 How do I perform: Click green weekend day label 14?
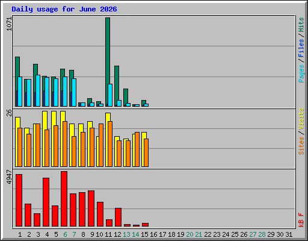[x=135, y=234]
